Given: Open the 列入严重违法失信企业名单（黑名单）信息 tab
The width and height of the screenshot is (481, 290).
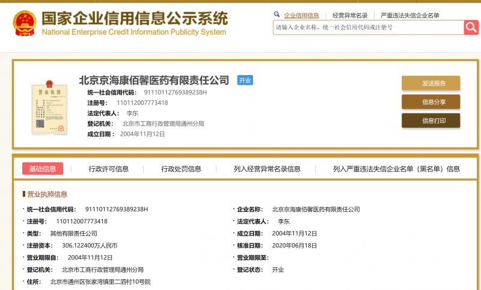Looking at the screenshot, I should tap(396, 169).
